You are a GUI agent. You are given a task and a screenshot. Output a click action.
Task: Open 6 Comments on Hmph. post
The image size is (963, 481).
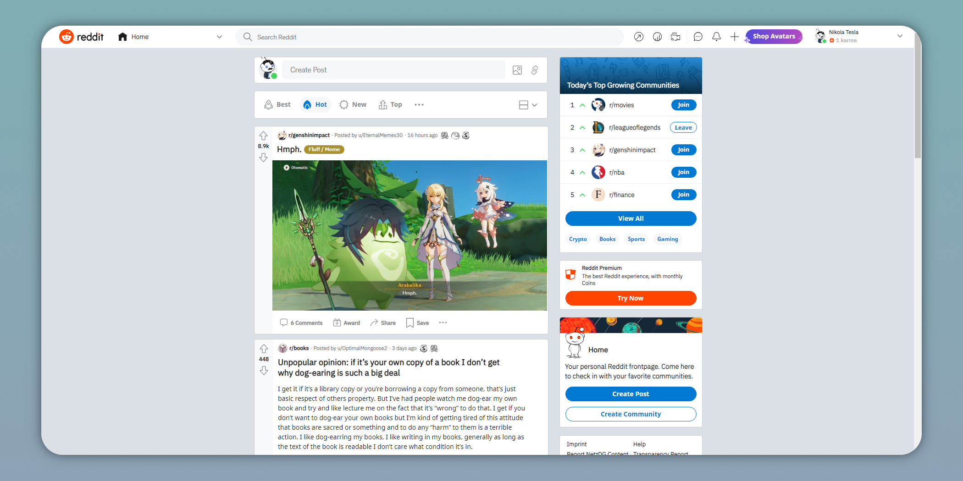tap(301, 322)
